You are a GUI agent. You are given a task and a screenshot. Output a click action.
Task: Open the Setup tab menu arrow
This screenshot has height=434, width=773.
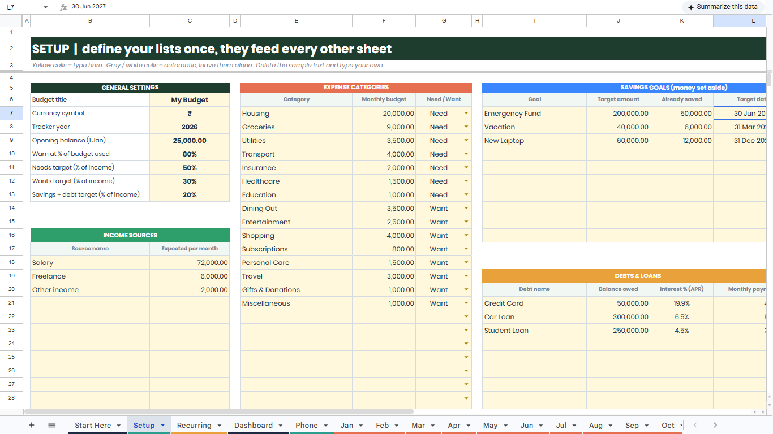(x=162, y=425)
